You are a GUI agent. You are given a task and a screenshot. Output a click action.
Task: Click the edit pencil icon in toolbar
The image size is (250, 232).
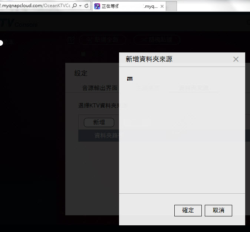(x=71, y=40)
